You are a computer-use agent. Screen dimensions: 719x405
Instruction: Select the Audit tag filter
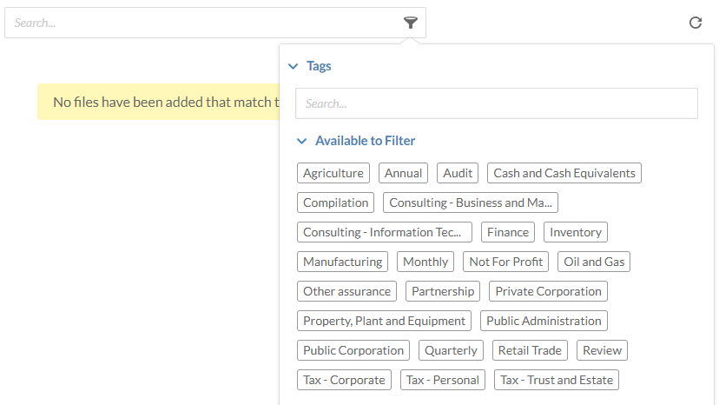tap(458, 173)
